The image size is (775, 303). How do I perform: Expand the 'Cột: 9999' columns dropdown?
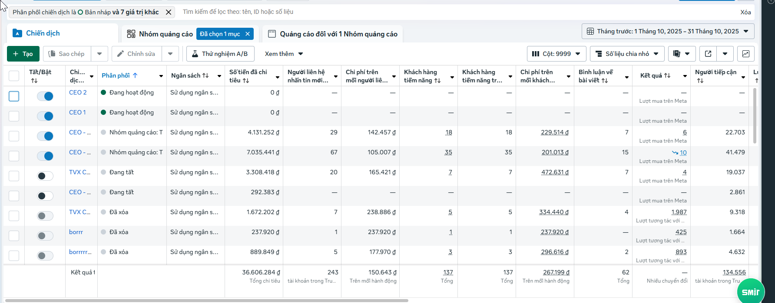556,54
